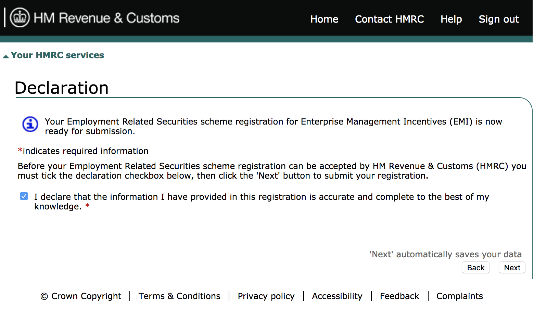Click the information icon next to the EMI message
This screenshot has height=309, width=534.
pos(30,125)
